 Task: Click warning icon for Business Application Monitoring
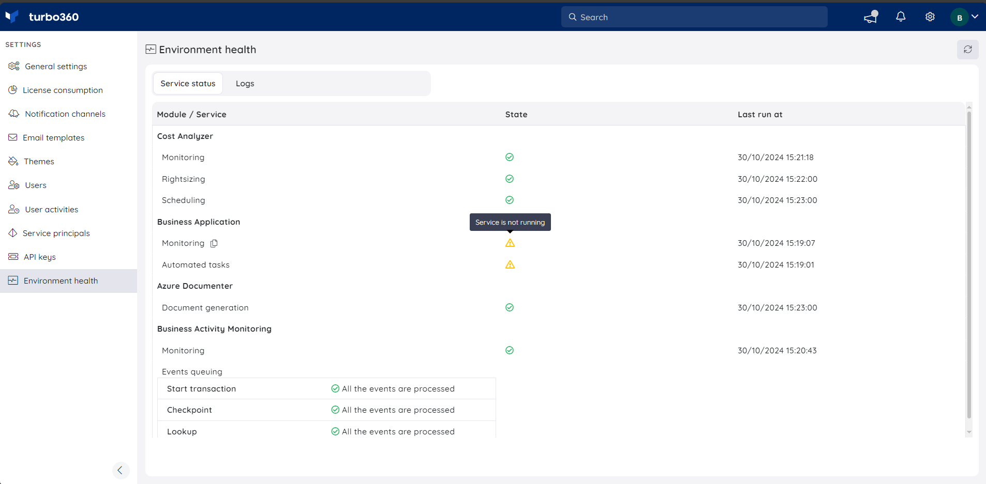(x=510, y=243)
